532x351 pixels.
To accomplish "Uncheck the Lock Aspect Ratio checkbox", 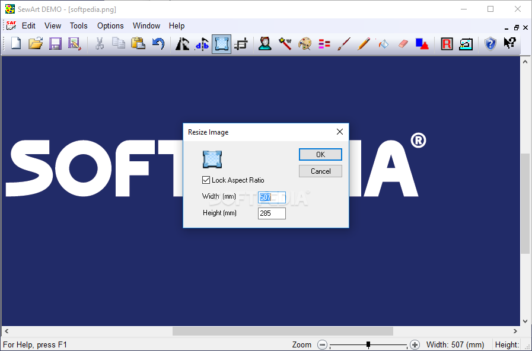I will (206, 180).
